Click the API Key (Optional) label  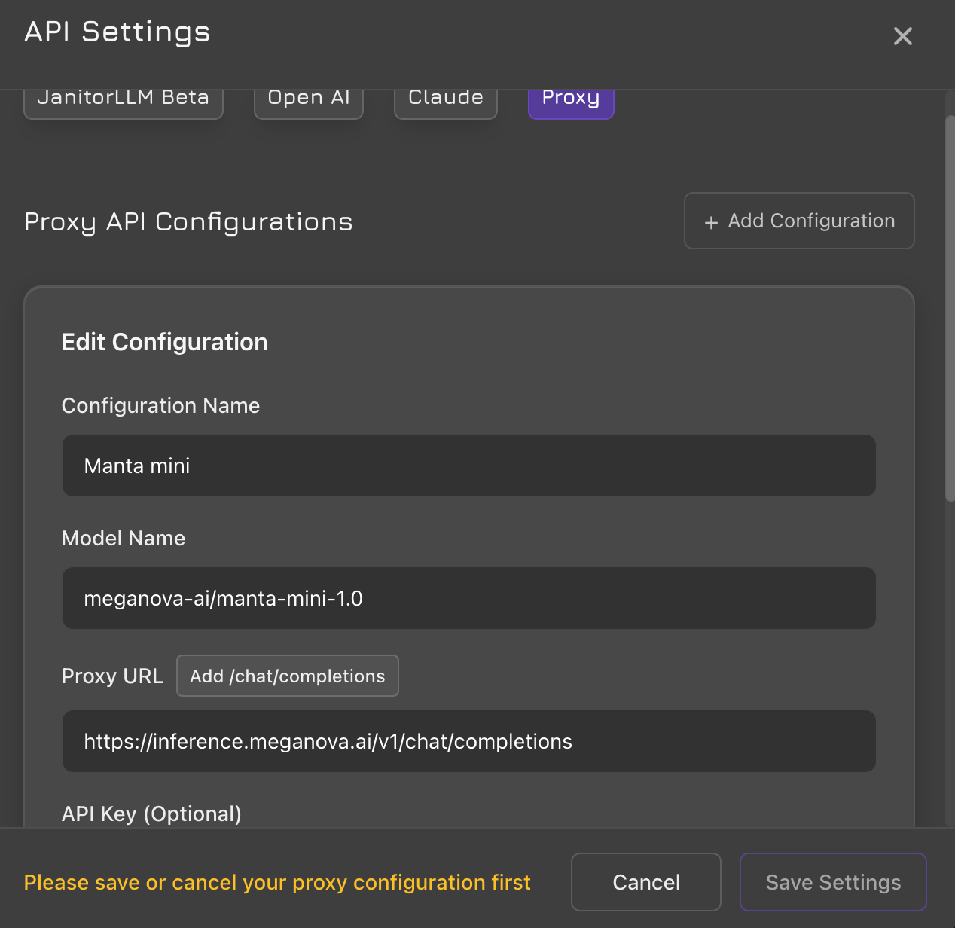(151, 814)
